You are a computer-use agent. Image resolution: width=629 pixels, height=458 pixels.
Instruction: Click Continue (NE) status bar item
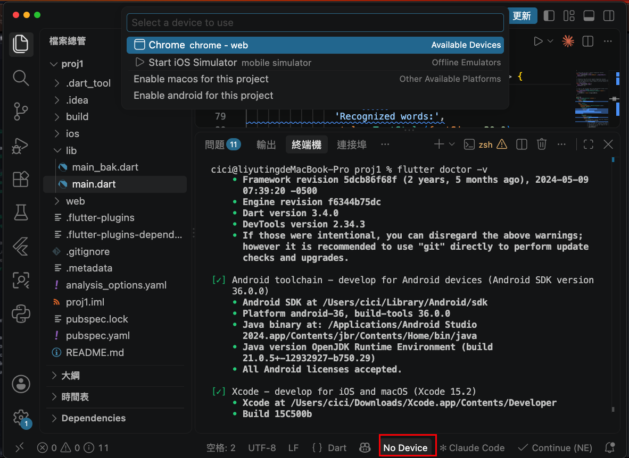555,447
